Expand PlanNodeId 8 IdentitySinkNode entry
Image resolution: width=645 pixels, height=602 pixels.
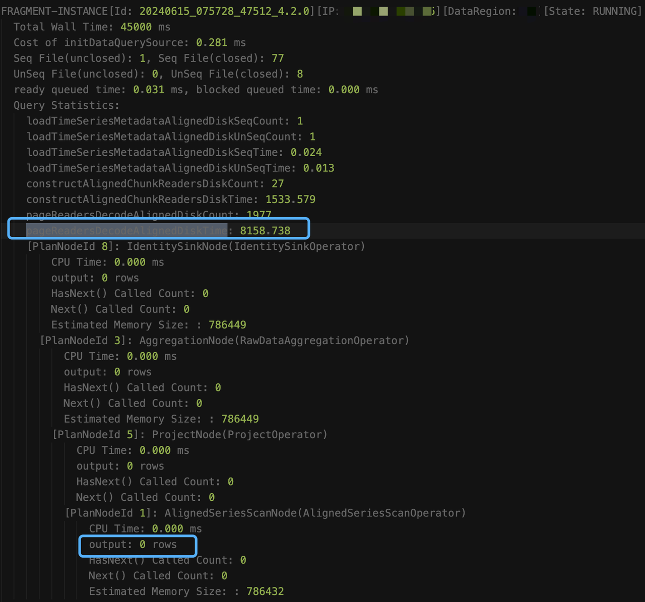click(x=196, y=246)
